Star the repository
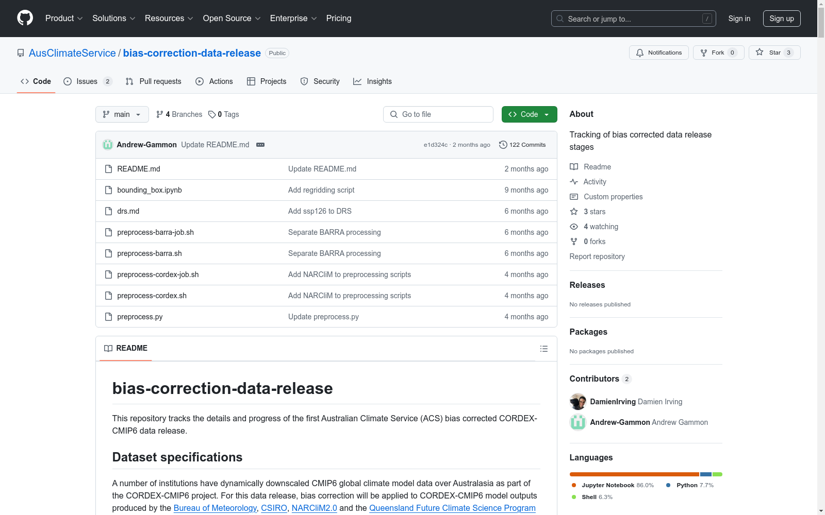The image size is (825, 515). point(774,53)
